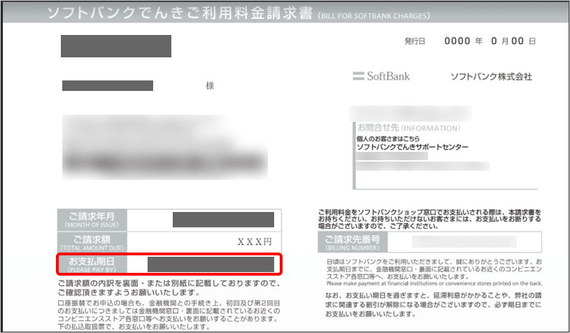Click the ご利用料金をソフトバンクショップ窓口 notice paragraph

(429, 219)
